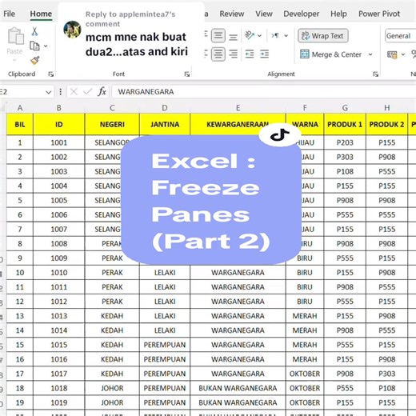Select the PRODUK 2 header cell
The image size is (416, 416).
pyautogui.click(x=387, y=124)
